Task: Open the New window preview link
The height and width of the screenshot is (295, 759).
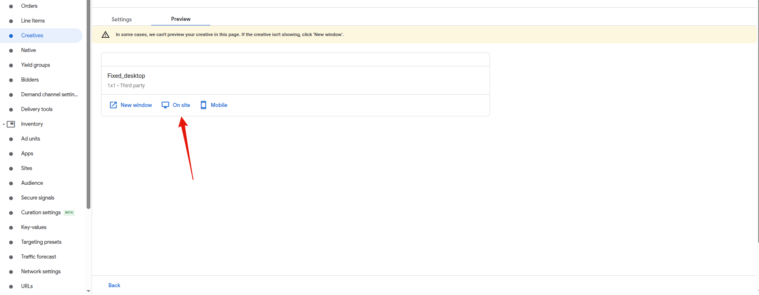Action: pyautogui.click(x=136, y=105)
